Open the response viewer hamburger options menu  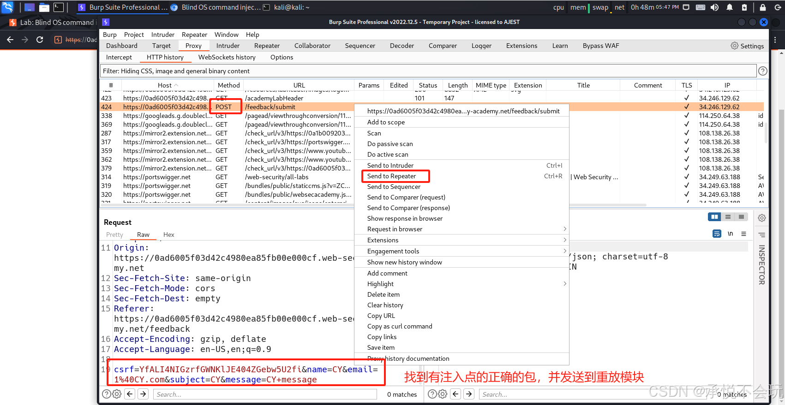coord(743,234)
